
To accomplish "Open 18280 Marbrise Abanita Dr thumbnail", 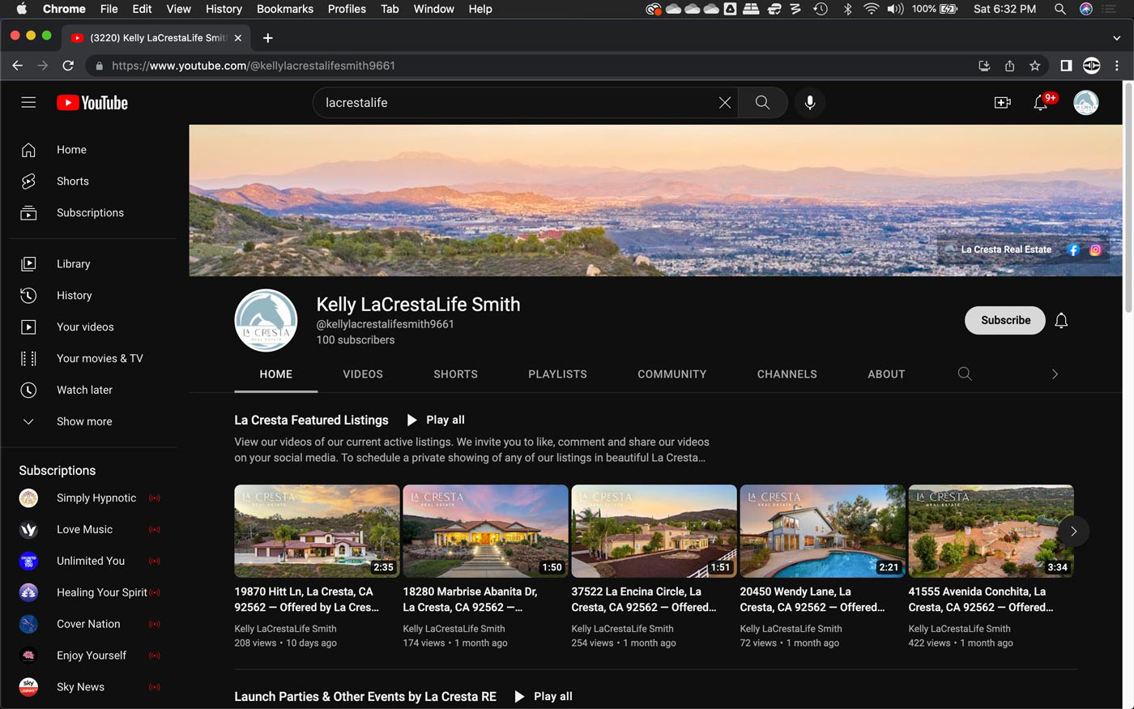I will tap(485, 531).
